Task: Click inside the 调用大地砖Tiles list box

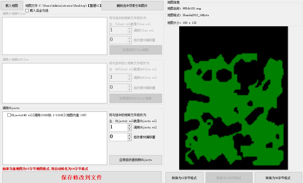Action: [x=54, y=36]
